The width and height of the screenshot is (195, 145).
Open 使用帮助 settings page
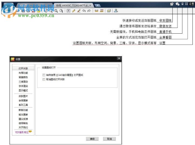coord(23,123)
